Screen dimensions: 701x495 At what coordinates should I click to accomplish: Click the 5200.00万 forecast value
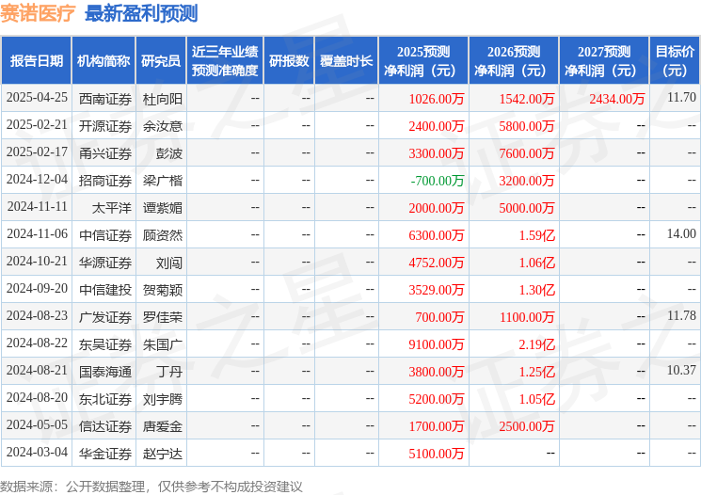point(436,399)
